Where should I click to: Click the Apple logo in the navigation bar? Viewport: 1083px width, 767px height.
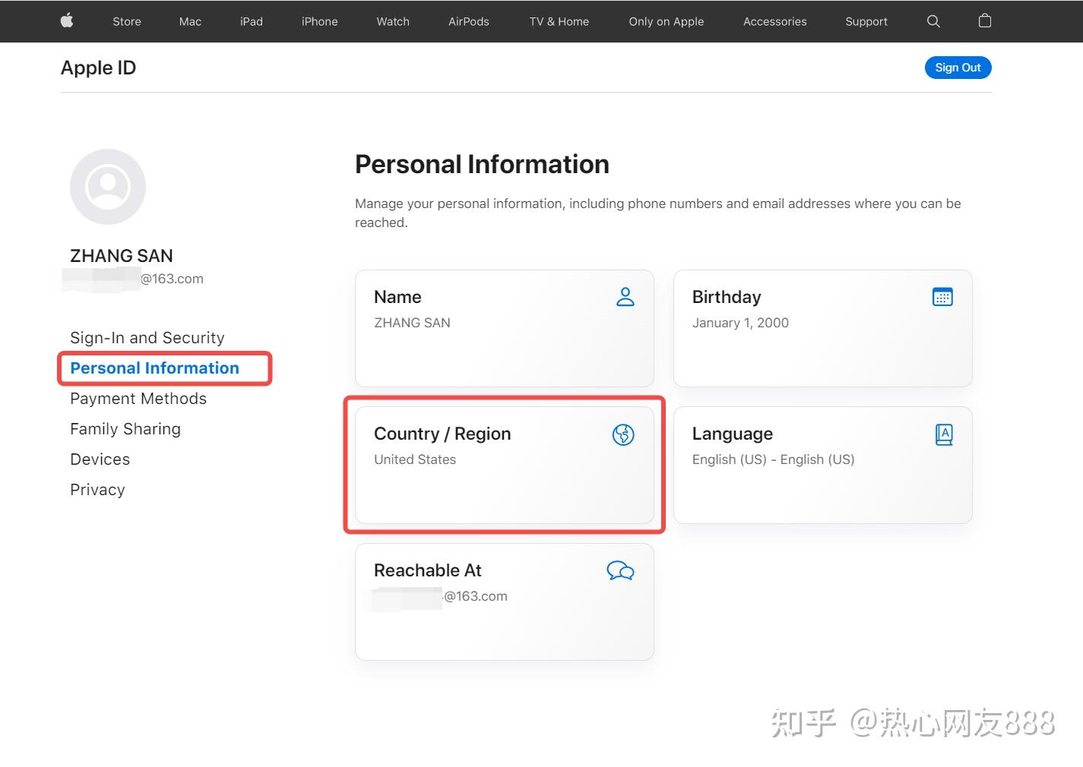coord(66,21)
